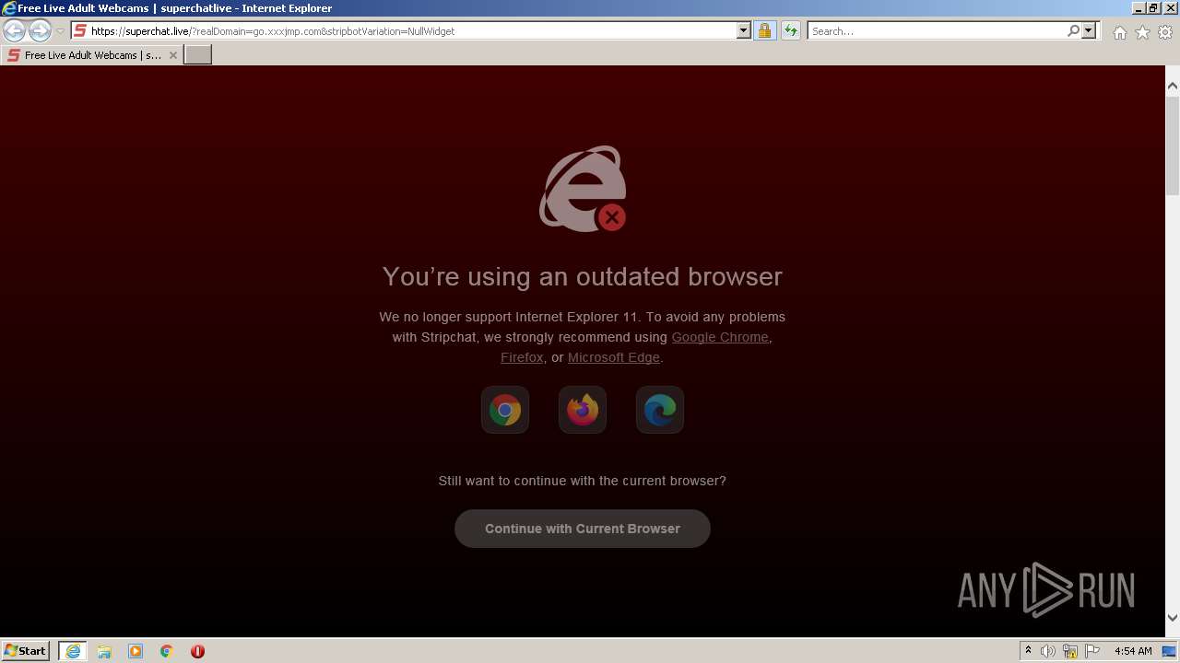Click the Search input field
The height and width of the screenshot is (663, 1180).
tap(937, 31)
